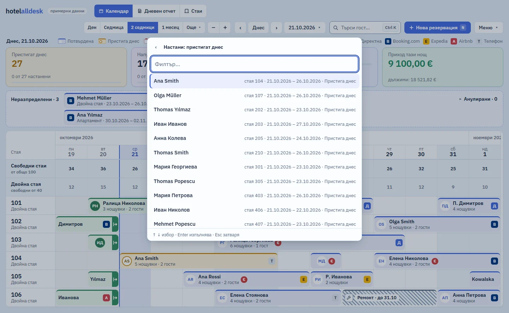This screenshot has height=313, width=509.
Task: Go to previous period with left chevron
Action: 240,28
